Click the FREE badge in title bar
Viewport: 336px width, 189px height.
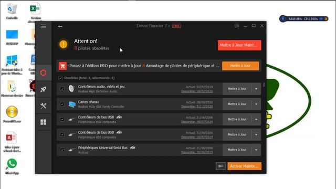click(x=176, y=26)
